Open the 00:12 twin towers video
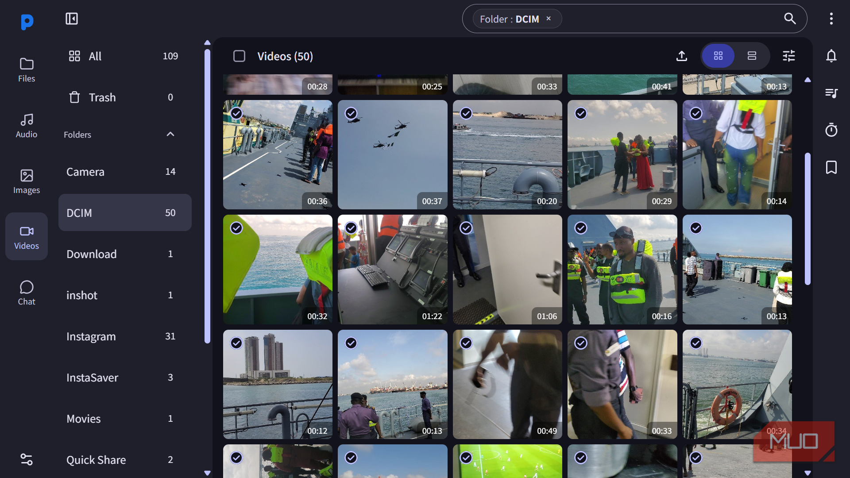Viewport: 850px width, 478px height. coord(278,384)
